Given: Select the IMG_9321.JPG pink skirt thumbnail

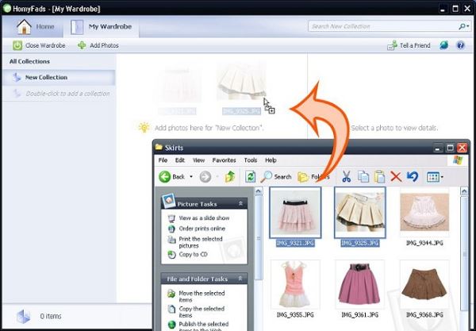Looking at the screenshot, I should tap(295, 213).
